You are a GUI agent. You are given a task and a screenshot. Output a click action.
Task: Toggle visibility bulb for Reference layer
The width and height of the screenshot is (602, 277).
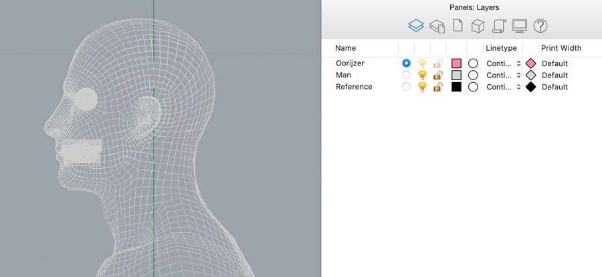[422, 87]
